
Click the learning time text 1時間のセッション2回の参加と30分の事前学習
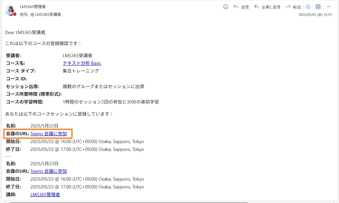pos(111,102)
